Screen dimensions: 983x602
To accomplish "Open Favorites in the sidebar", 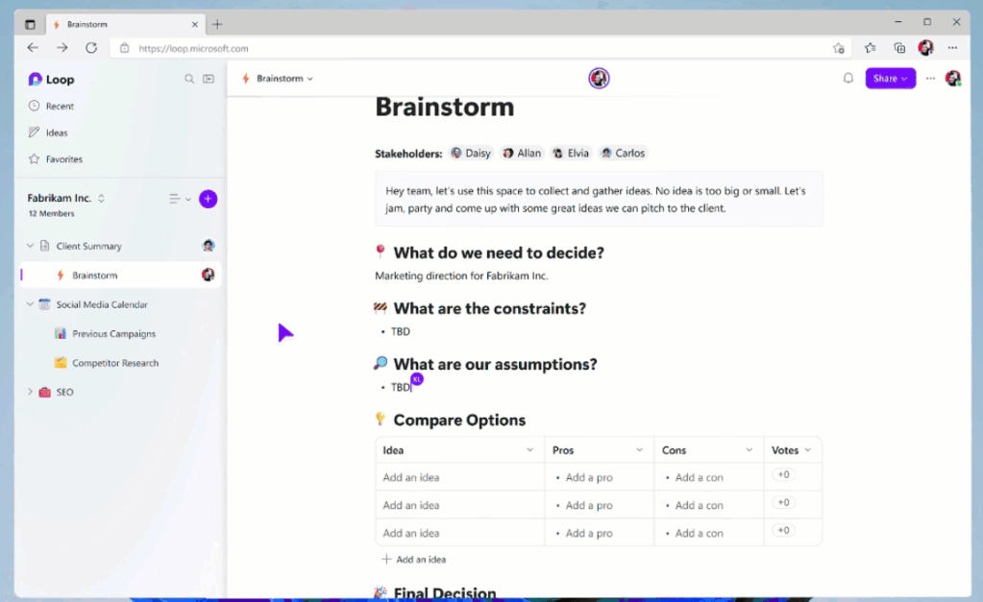I will (63, 159).
